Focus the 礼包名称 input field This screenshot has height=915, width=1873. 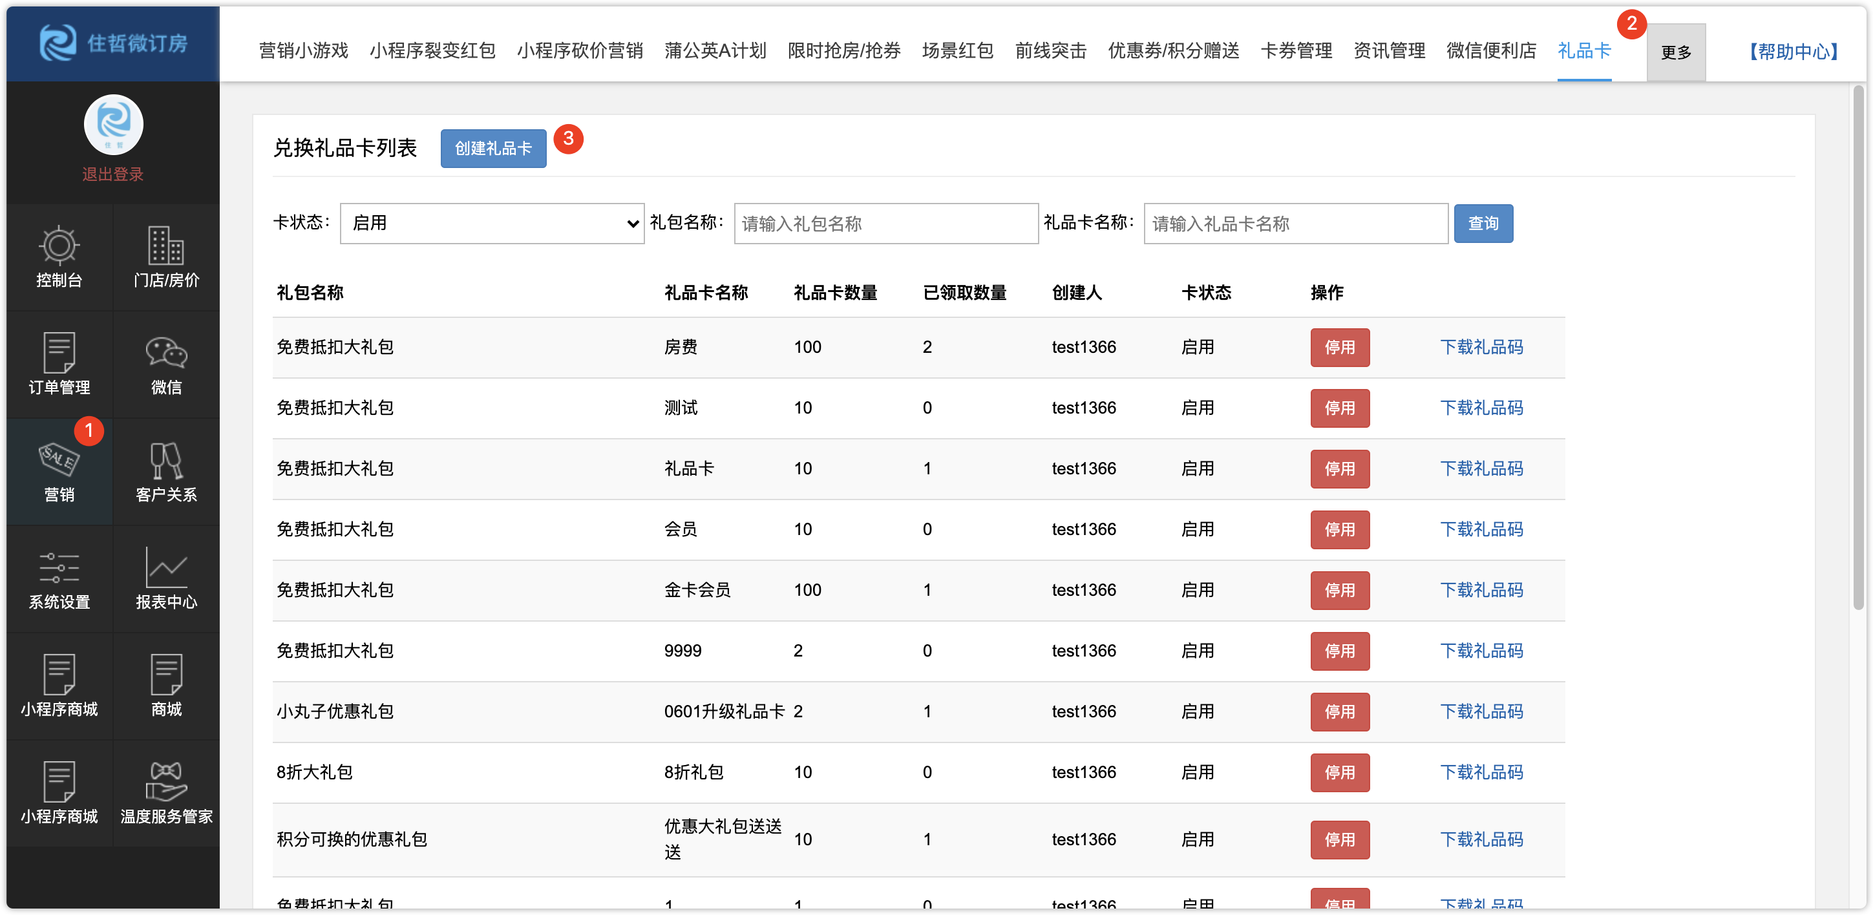885,223
